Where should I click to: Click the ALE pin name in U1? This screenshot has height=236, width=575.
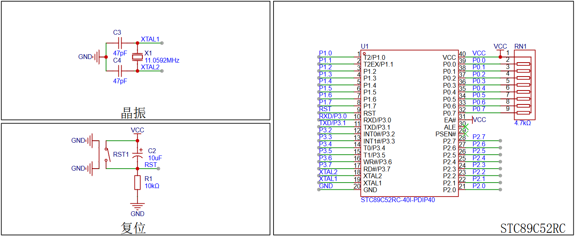tap(450, 127)
